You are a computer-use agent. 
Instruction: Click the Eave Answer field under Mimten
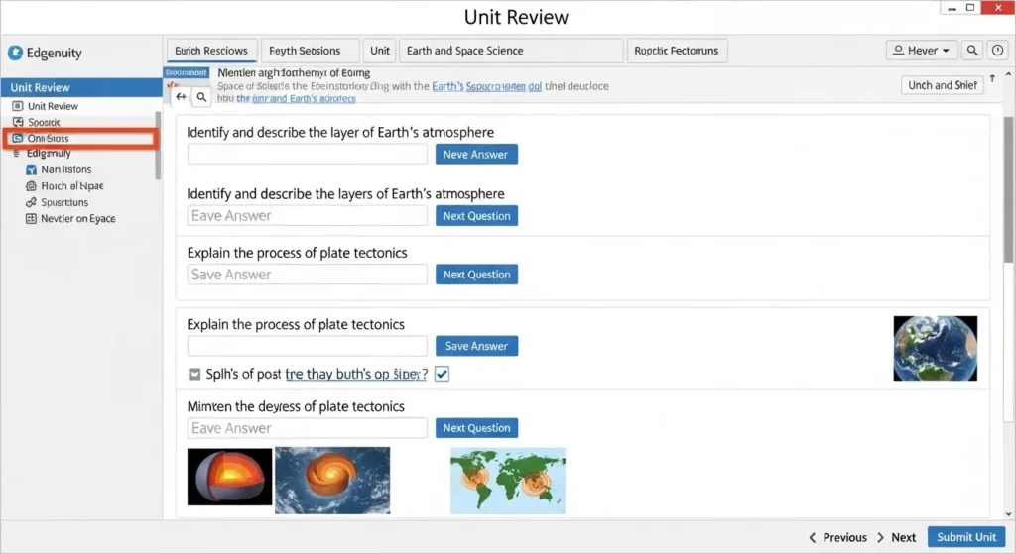tap(308, 428)
